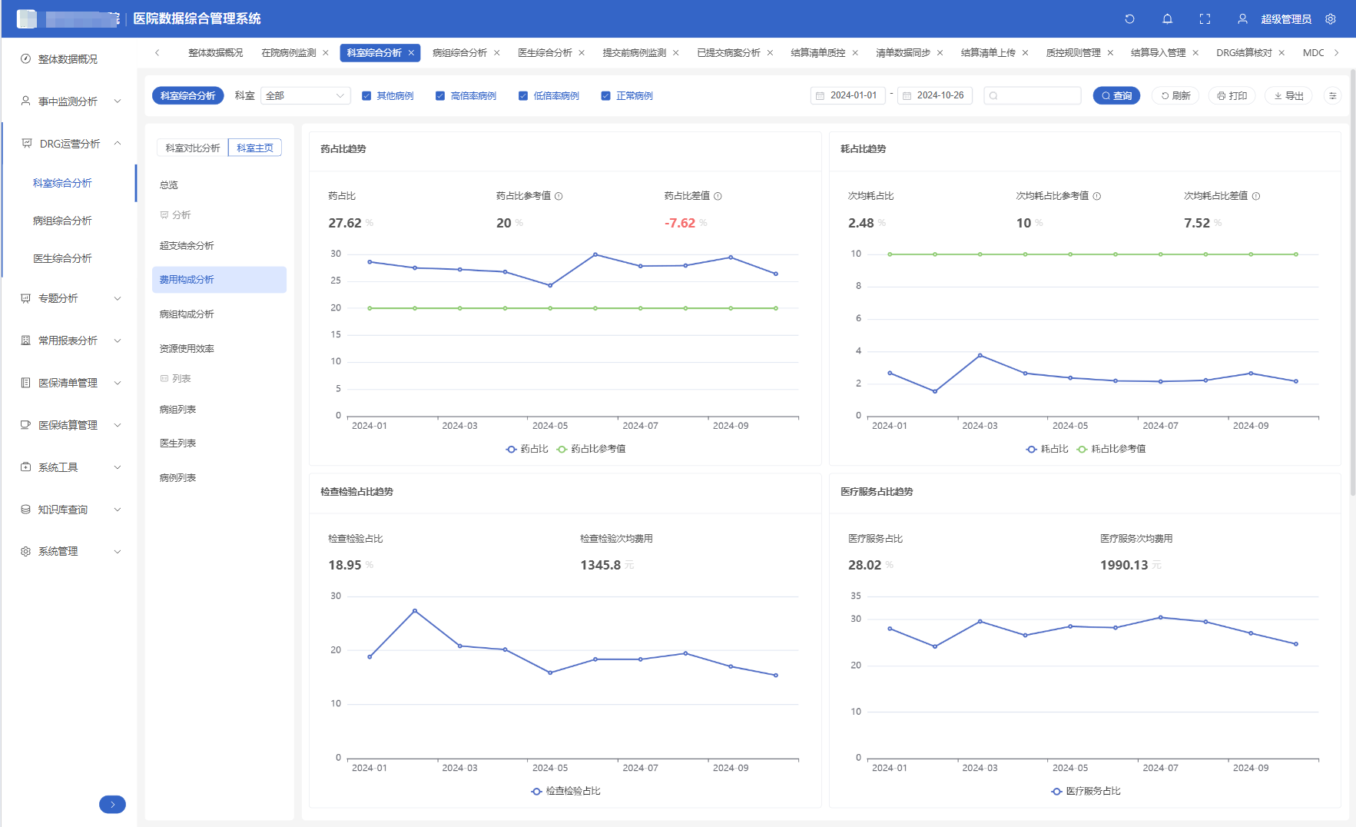1356x827 pixels.
Task: Click the 整体数据概况 sidebar icon
Action: click(x=25, y=59)
